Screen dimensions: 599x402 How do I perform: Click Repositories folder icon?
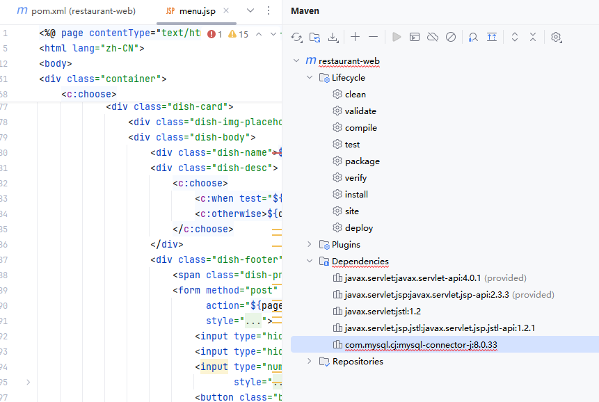(324, 362)
